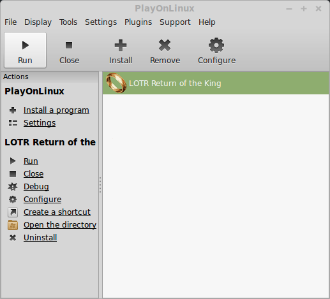Open Configure via the toolbar gear button

pyautogui.click(x=216, y=50)
